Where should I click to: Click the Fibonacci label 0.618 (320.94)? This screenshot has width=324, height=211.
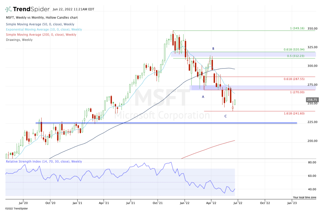[294, 50]
